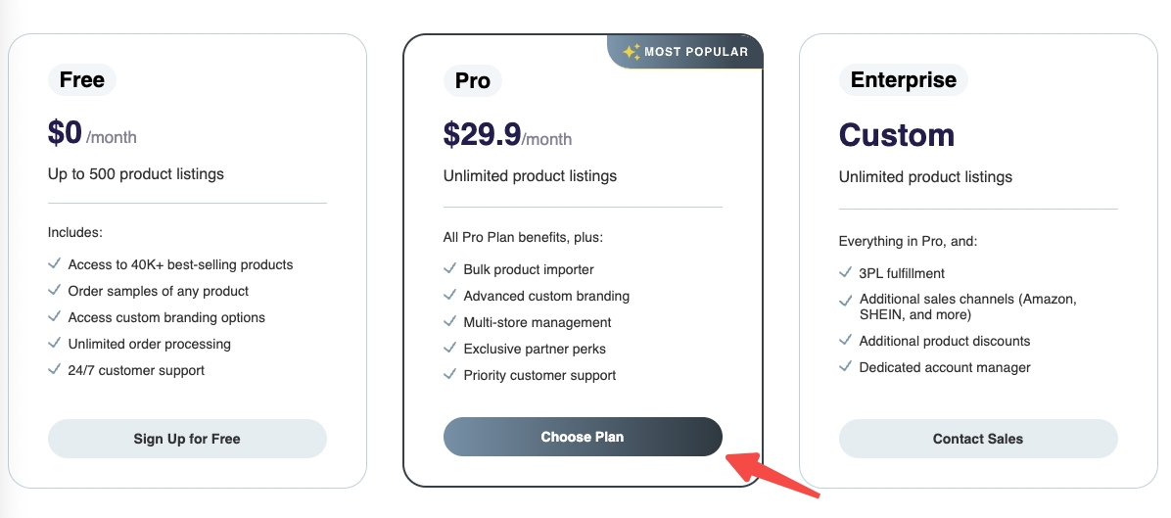Click the Advanced custom branding feature text
Screen dimensions: 1171x518
point(546,297)
